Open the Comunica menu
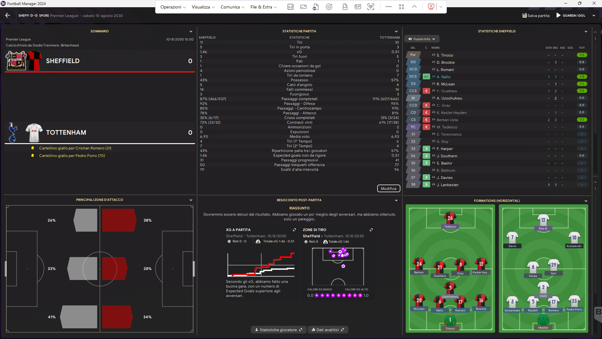Image resolution: width=602 pixels, height=339 pixels. pyautogui.click(x=232, y=7)
